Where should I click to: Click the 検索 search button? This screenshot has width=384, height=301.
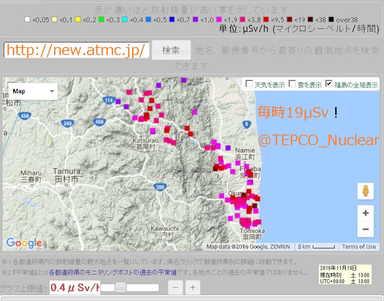171,50
